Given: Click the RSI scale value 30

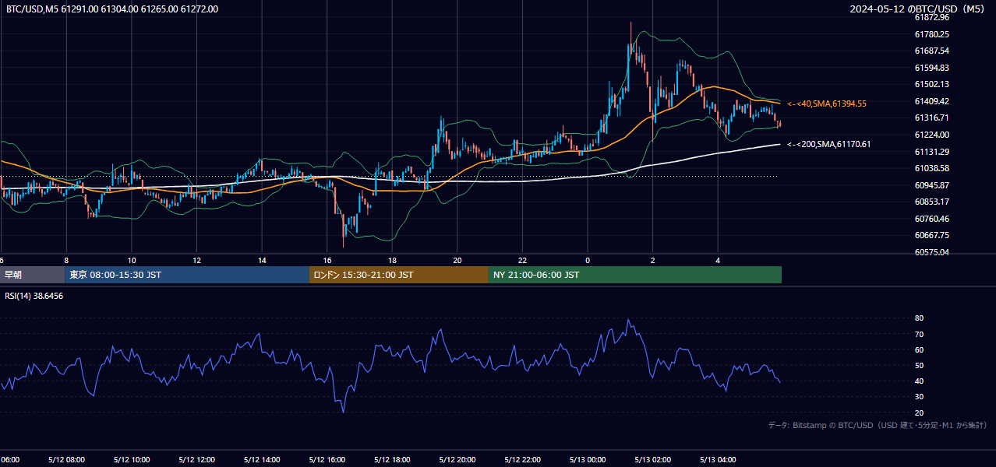Looking at the screenshot, I should [x=919, y=397].
